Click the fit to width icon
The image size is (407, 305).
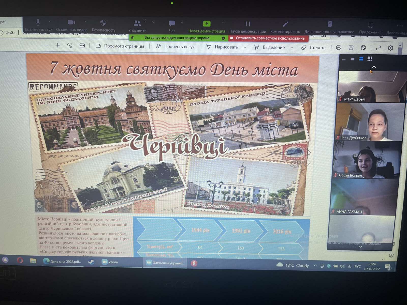tap(82, 46)
